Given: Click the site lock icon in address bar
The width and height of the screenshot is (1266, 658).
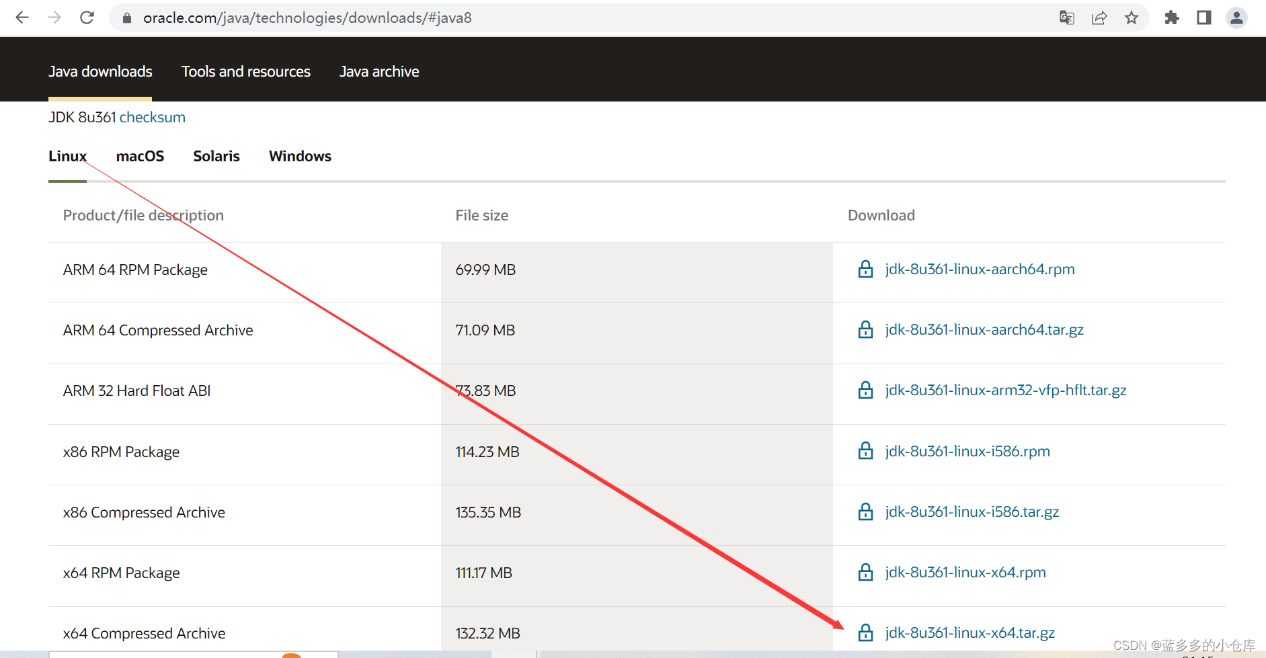Looking at the screenshot, I should 126,18.
